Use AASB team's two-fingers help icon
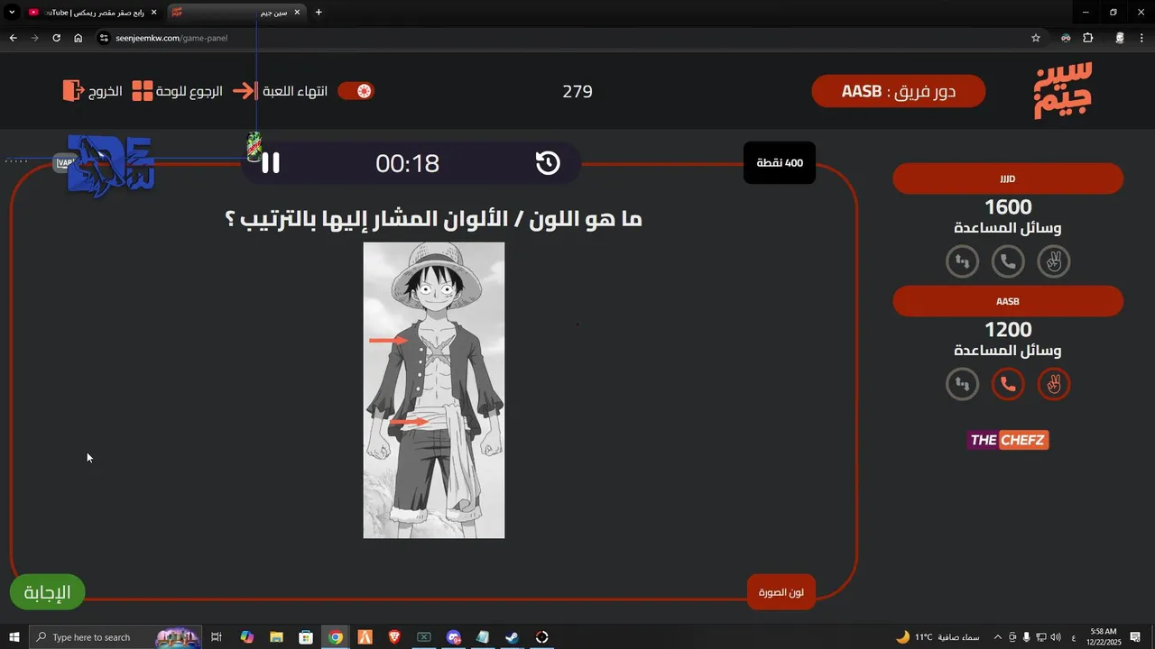The image size is (1155, 649). click(1053, 385)
